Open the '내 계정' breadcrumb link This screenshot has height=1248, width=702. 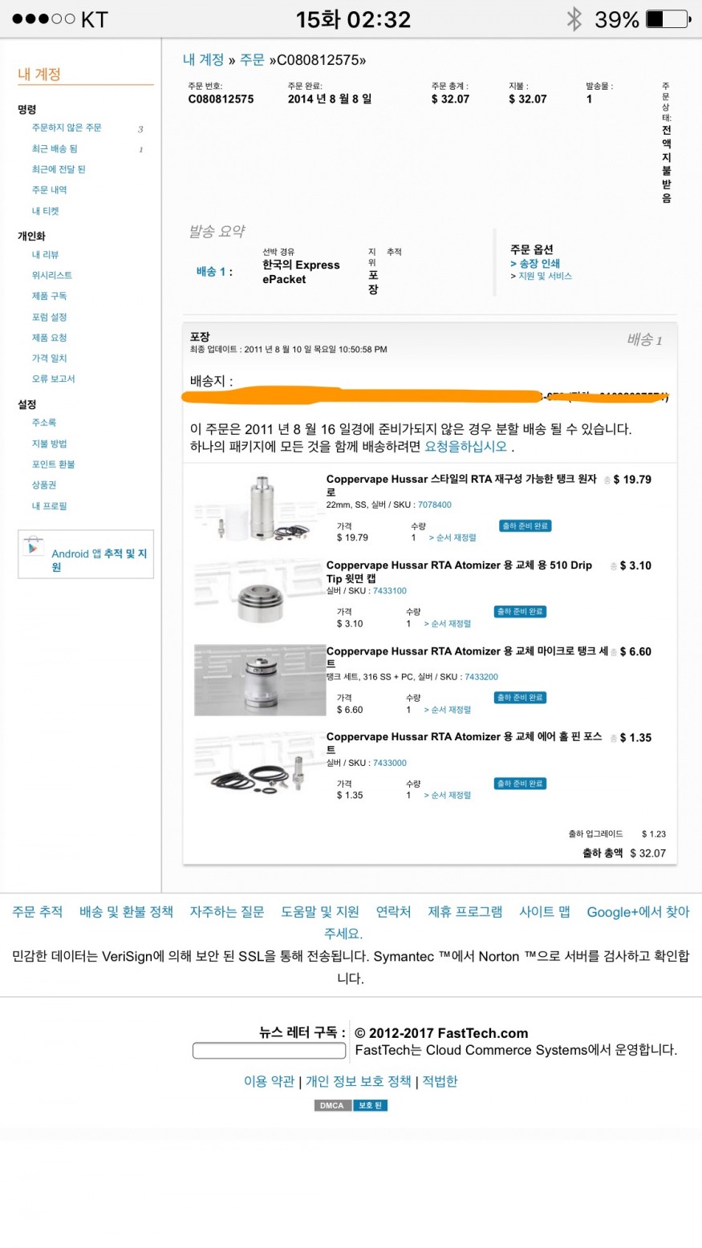click(203, 59)
